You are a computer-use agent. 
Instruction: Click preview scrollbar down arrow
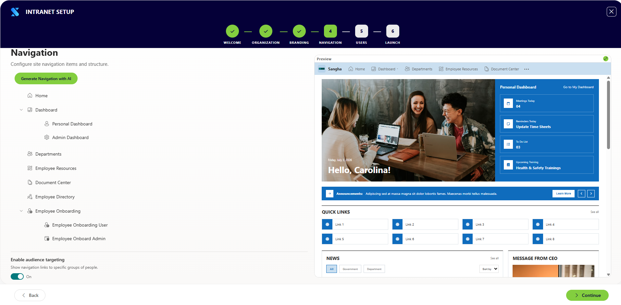(608, 275)
